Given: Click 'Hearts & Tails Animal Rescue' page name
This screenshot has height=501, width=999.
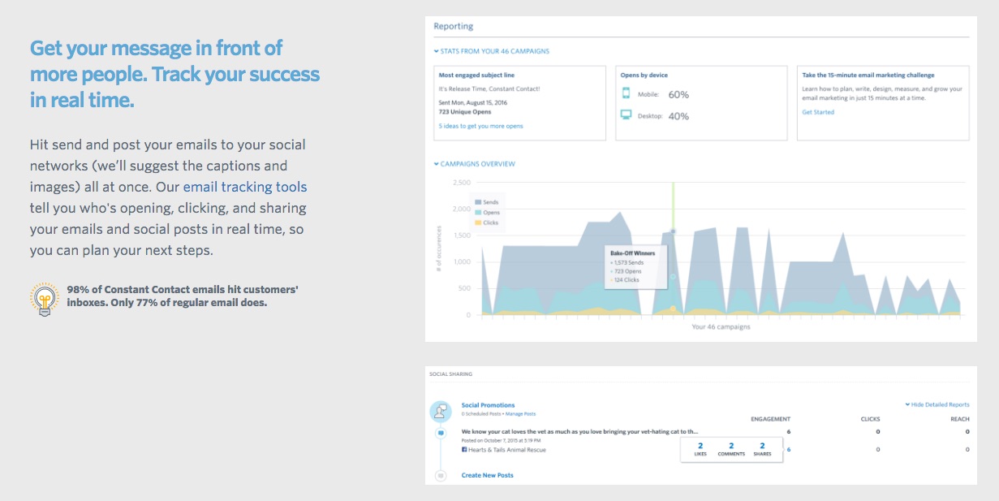Looking at the screenshot, I should (x=507, y=449).
